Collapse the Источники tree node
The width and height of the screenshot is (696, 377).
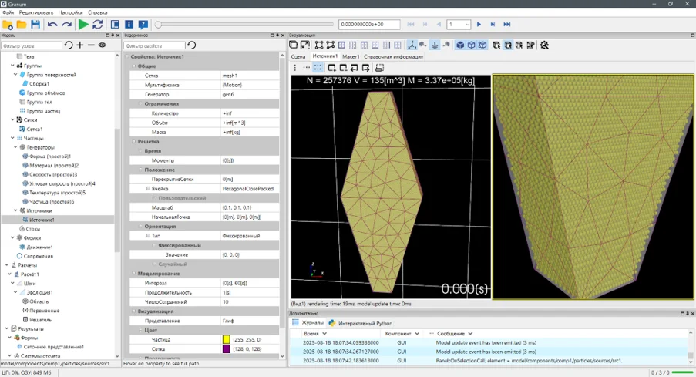click(x=15, y=210)
